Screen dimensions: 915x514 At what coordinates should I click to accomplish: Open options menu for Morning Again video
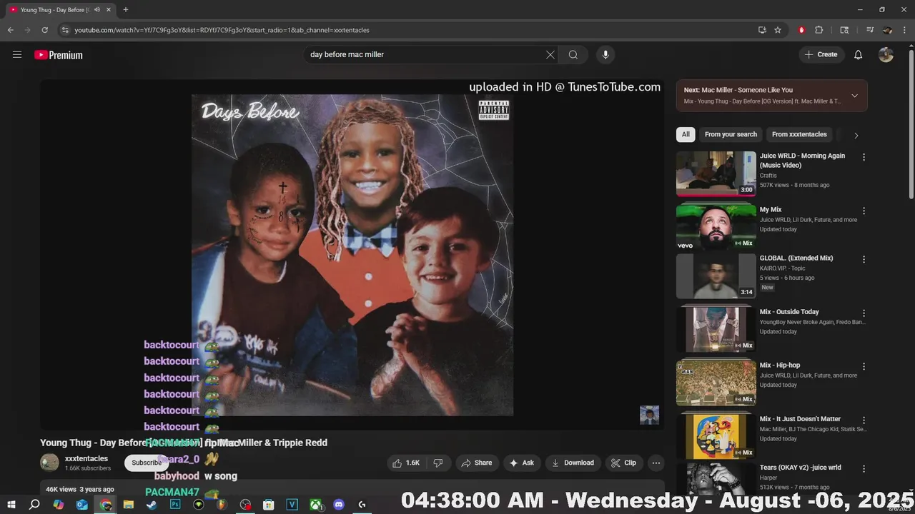click(x=864, y=157)
